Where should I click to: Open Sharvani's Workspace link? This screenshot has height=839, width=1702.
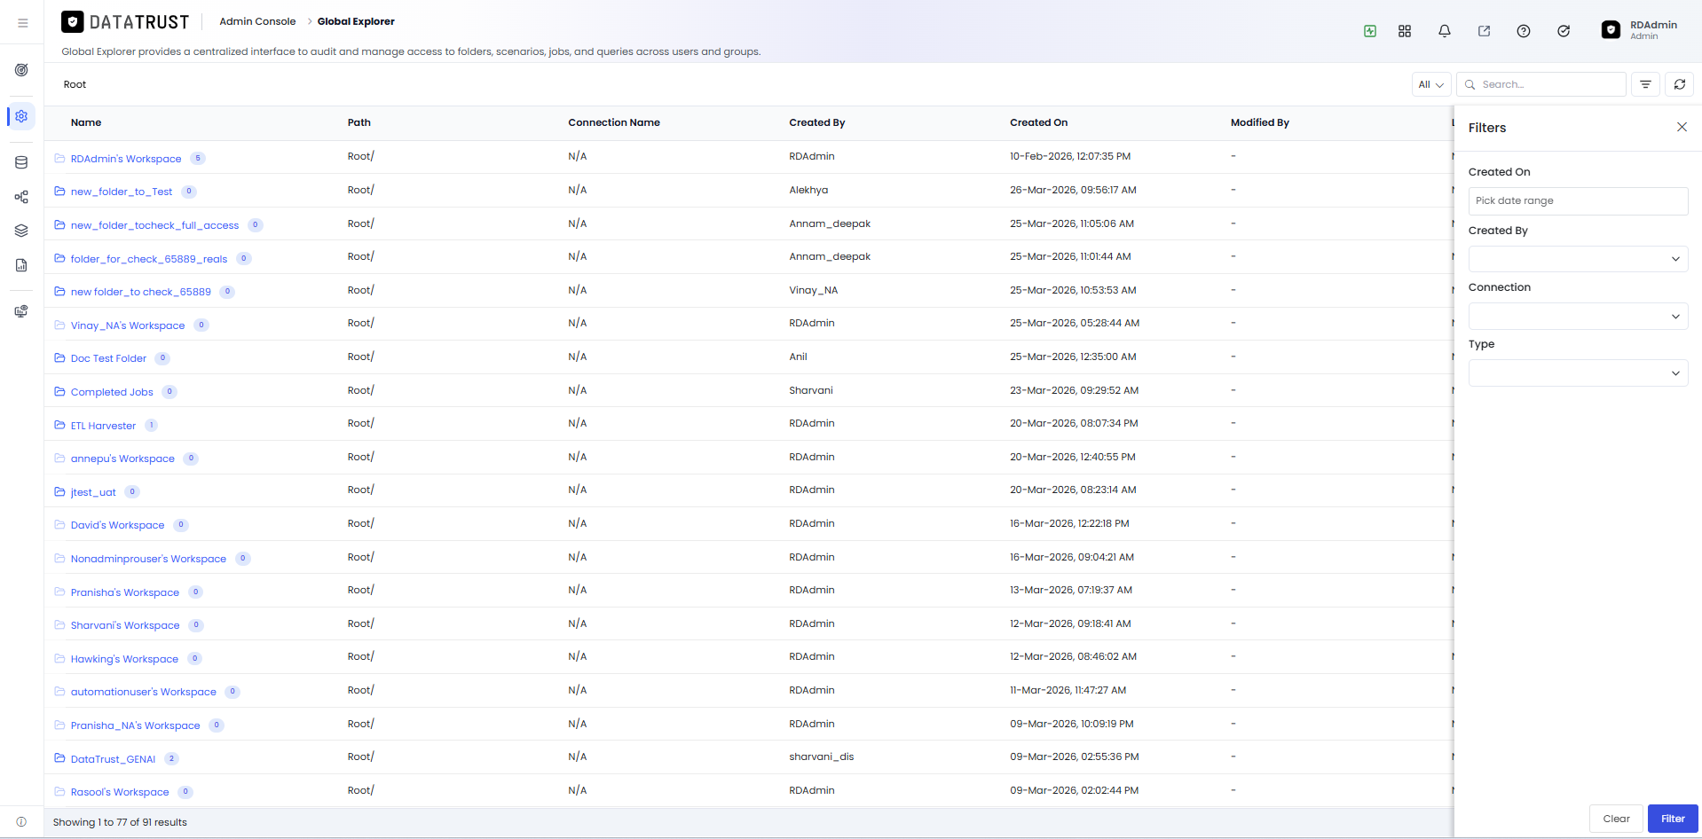click(x=125, y=625)
